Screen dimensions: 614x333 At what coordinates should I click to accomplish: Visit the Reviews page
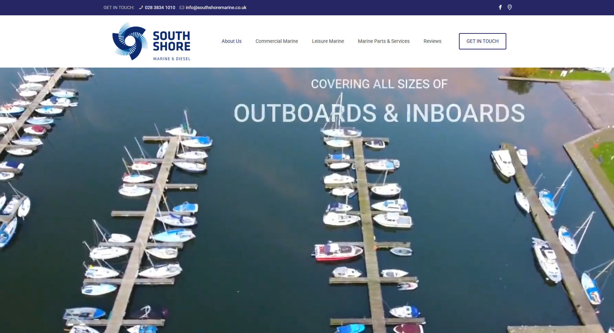point(432,41)
